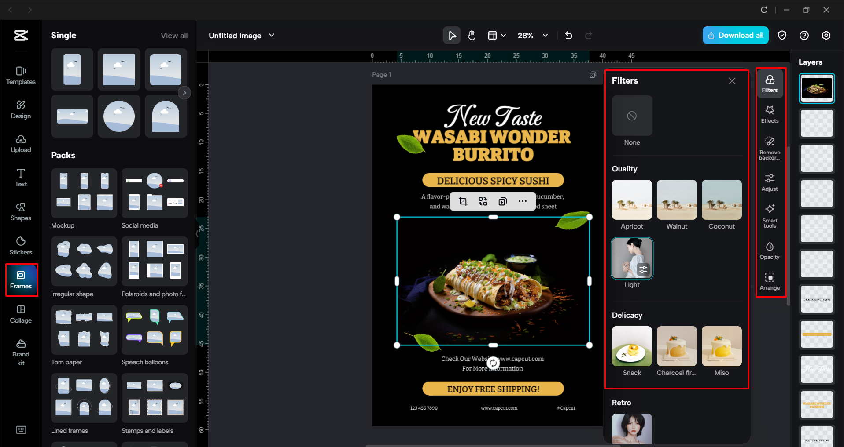
Task: Switch to the Filters panel tab
Action: click(770, 83)
